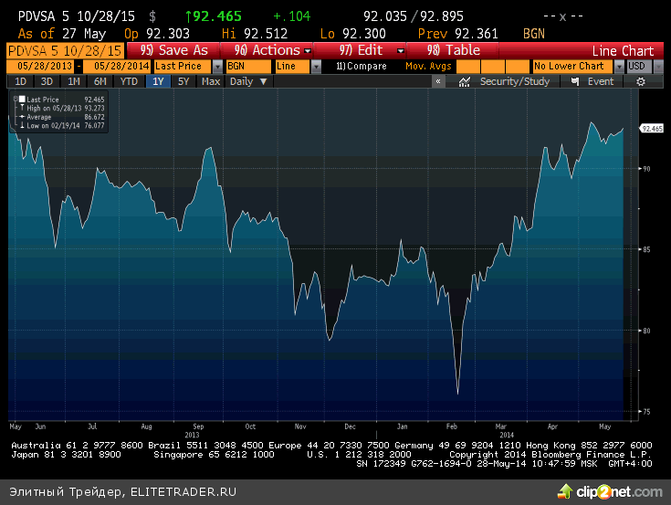Open chart settings gear icon
This screenshot has width=671, height=505.
point(641,81)
